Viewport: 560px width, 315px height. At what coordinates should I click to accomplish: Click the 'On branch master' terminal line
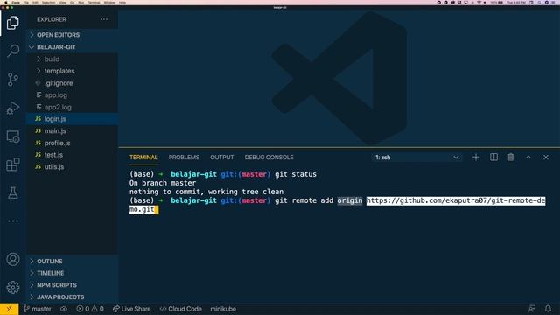click(163, 183)
